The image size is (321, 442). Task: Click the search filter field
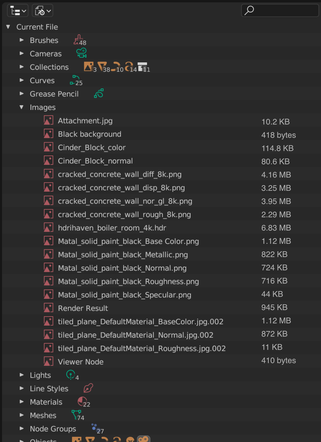(x=280, y=10)
